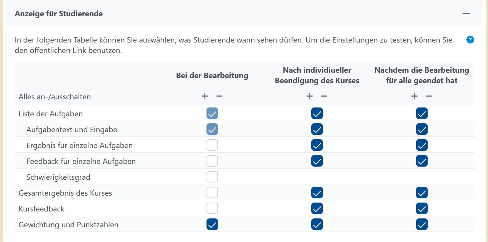Enable Ergebnis für einzelne Aufgaben during Bearbeitung
This screenshot has height=242, width=488.
click(x=212, y=145)
